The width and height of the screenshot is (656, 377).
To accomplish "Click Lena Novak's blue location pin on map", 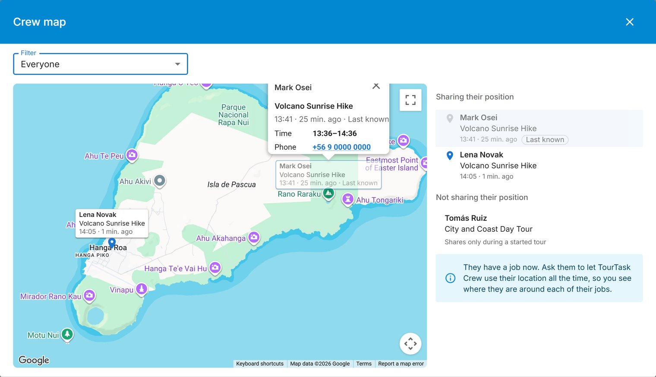I will tap(112, 243).
